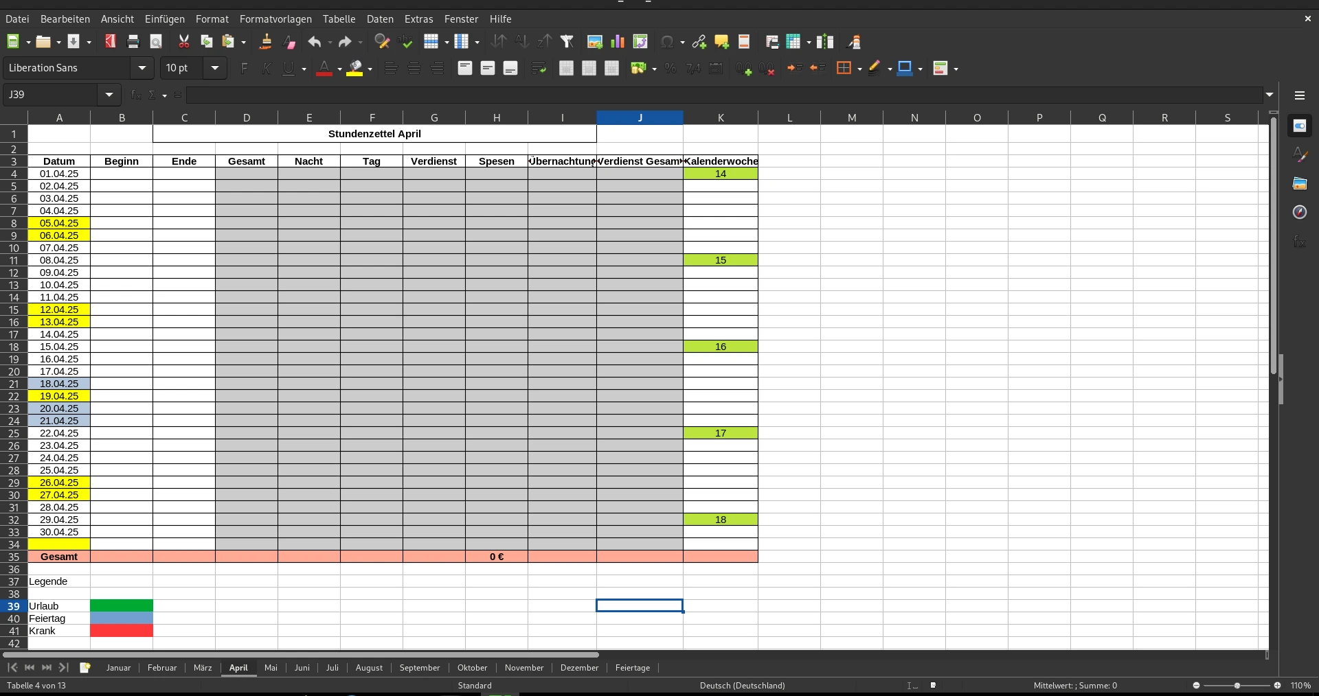Toggle center horizontal alignment
The height and width of the screenshot is (696, 1319).
pyautogui.click(x=414, y=68)
